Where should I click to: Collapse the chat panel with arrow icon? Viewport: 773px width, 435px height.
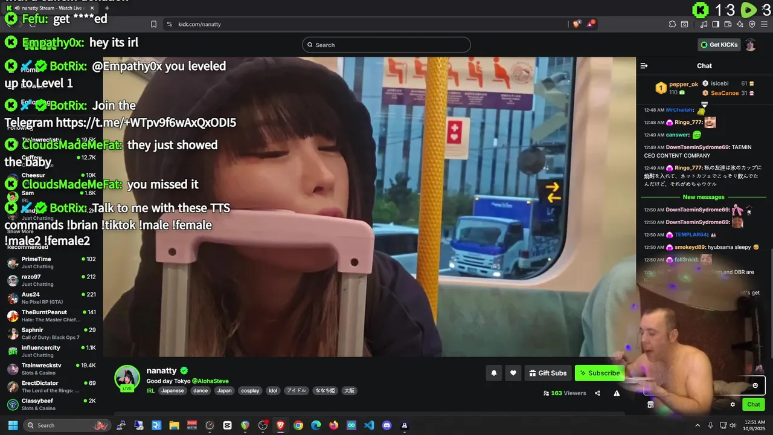point(644,66)
